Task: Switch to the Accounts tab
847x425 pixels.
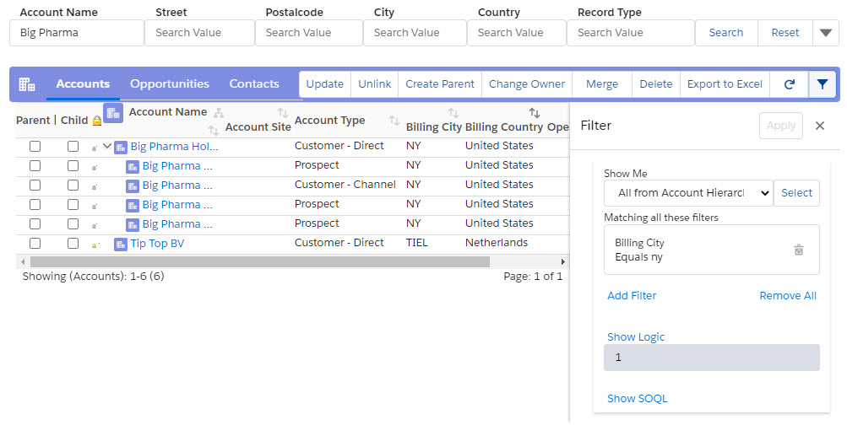Action: (x=83, y=84)
